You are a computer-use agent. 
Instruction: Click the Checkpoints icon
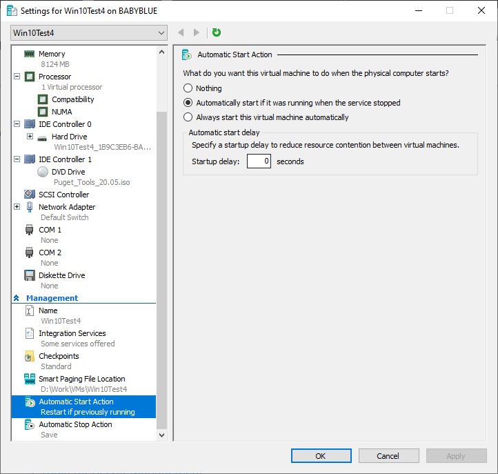tap(30, 356)
